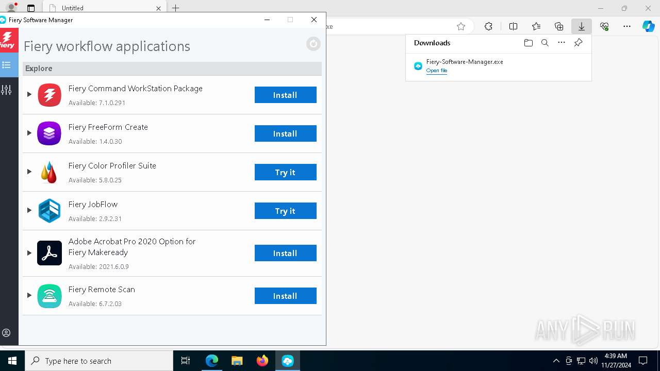
Task: Click the Fiery logo in sidebar
Action: [x=8, y=40]
